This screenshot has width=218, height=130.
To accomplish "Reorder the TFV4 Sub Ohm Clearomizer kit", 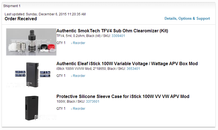I will [x=78, y=43].
